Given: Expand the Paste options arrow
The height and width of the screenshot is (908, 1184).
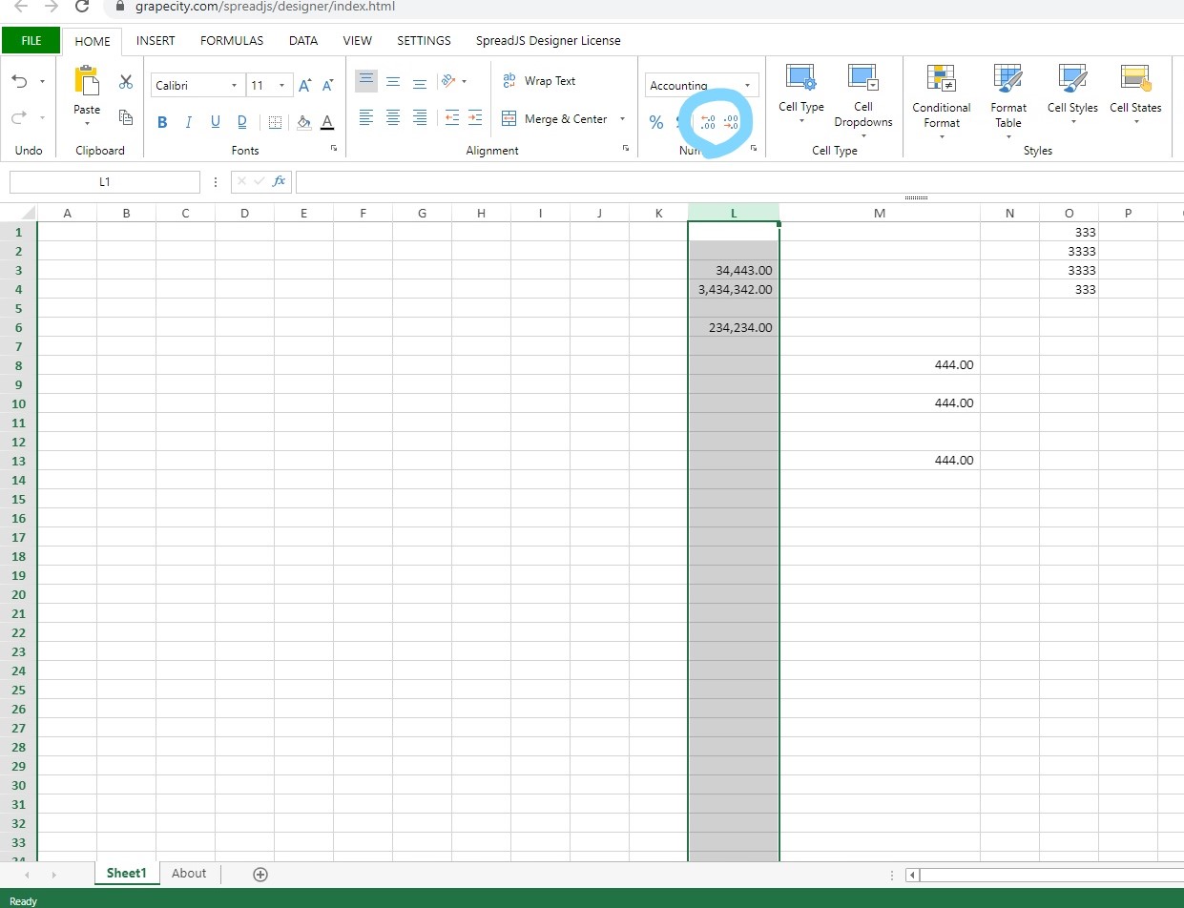Looking at the screenshot, I should 87,124.
